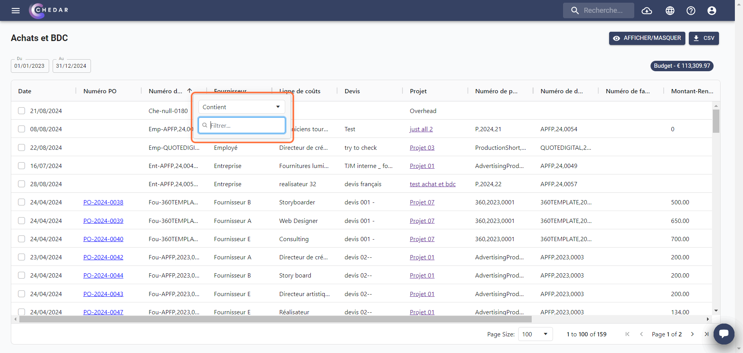Click the table's vertical scrollbar thumb
This screenshot has width=743, height=353.
(716, 121)
